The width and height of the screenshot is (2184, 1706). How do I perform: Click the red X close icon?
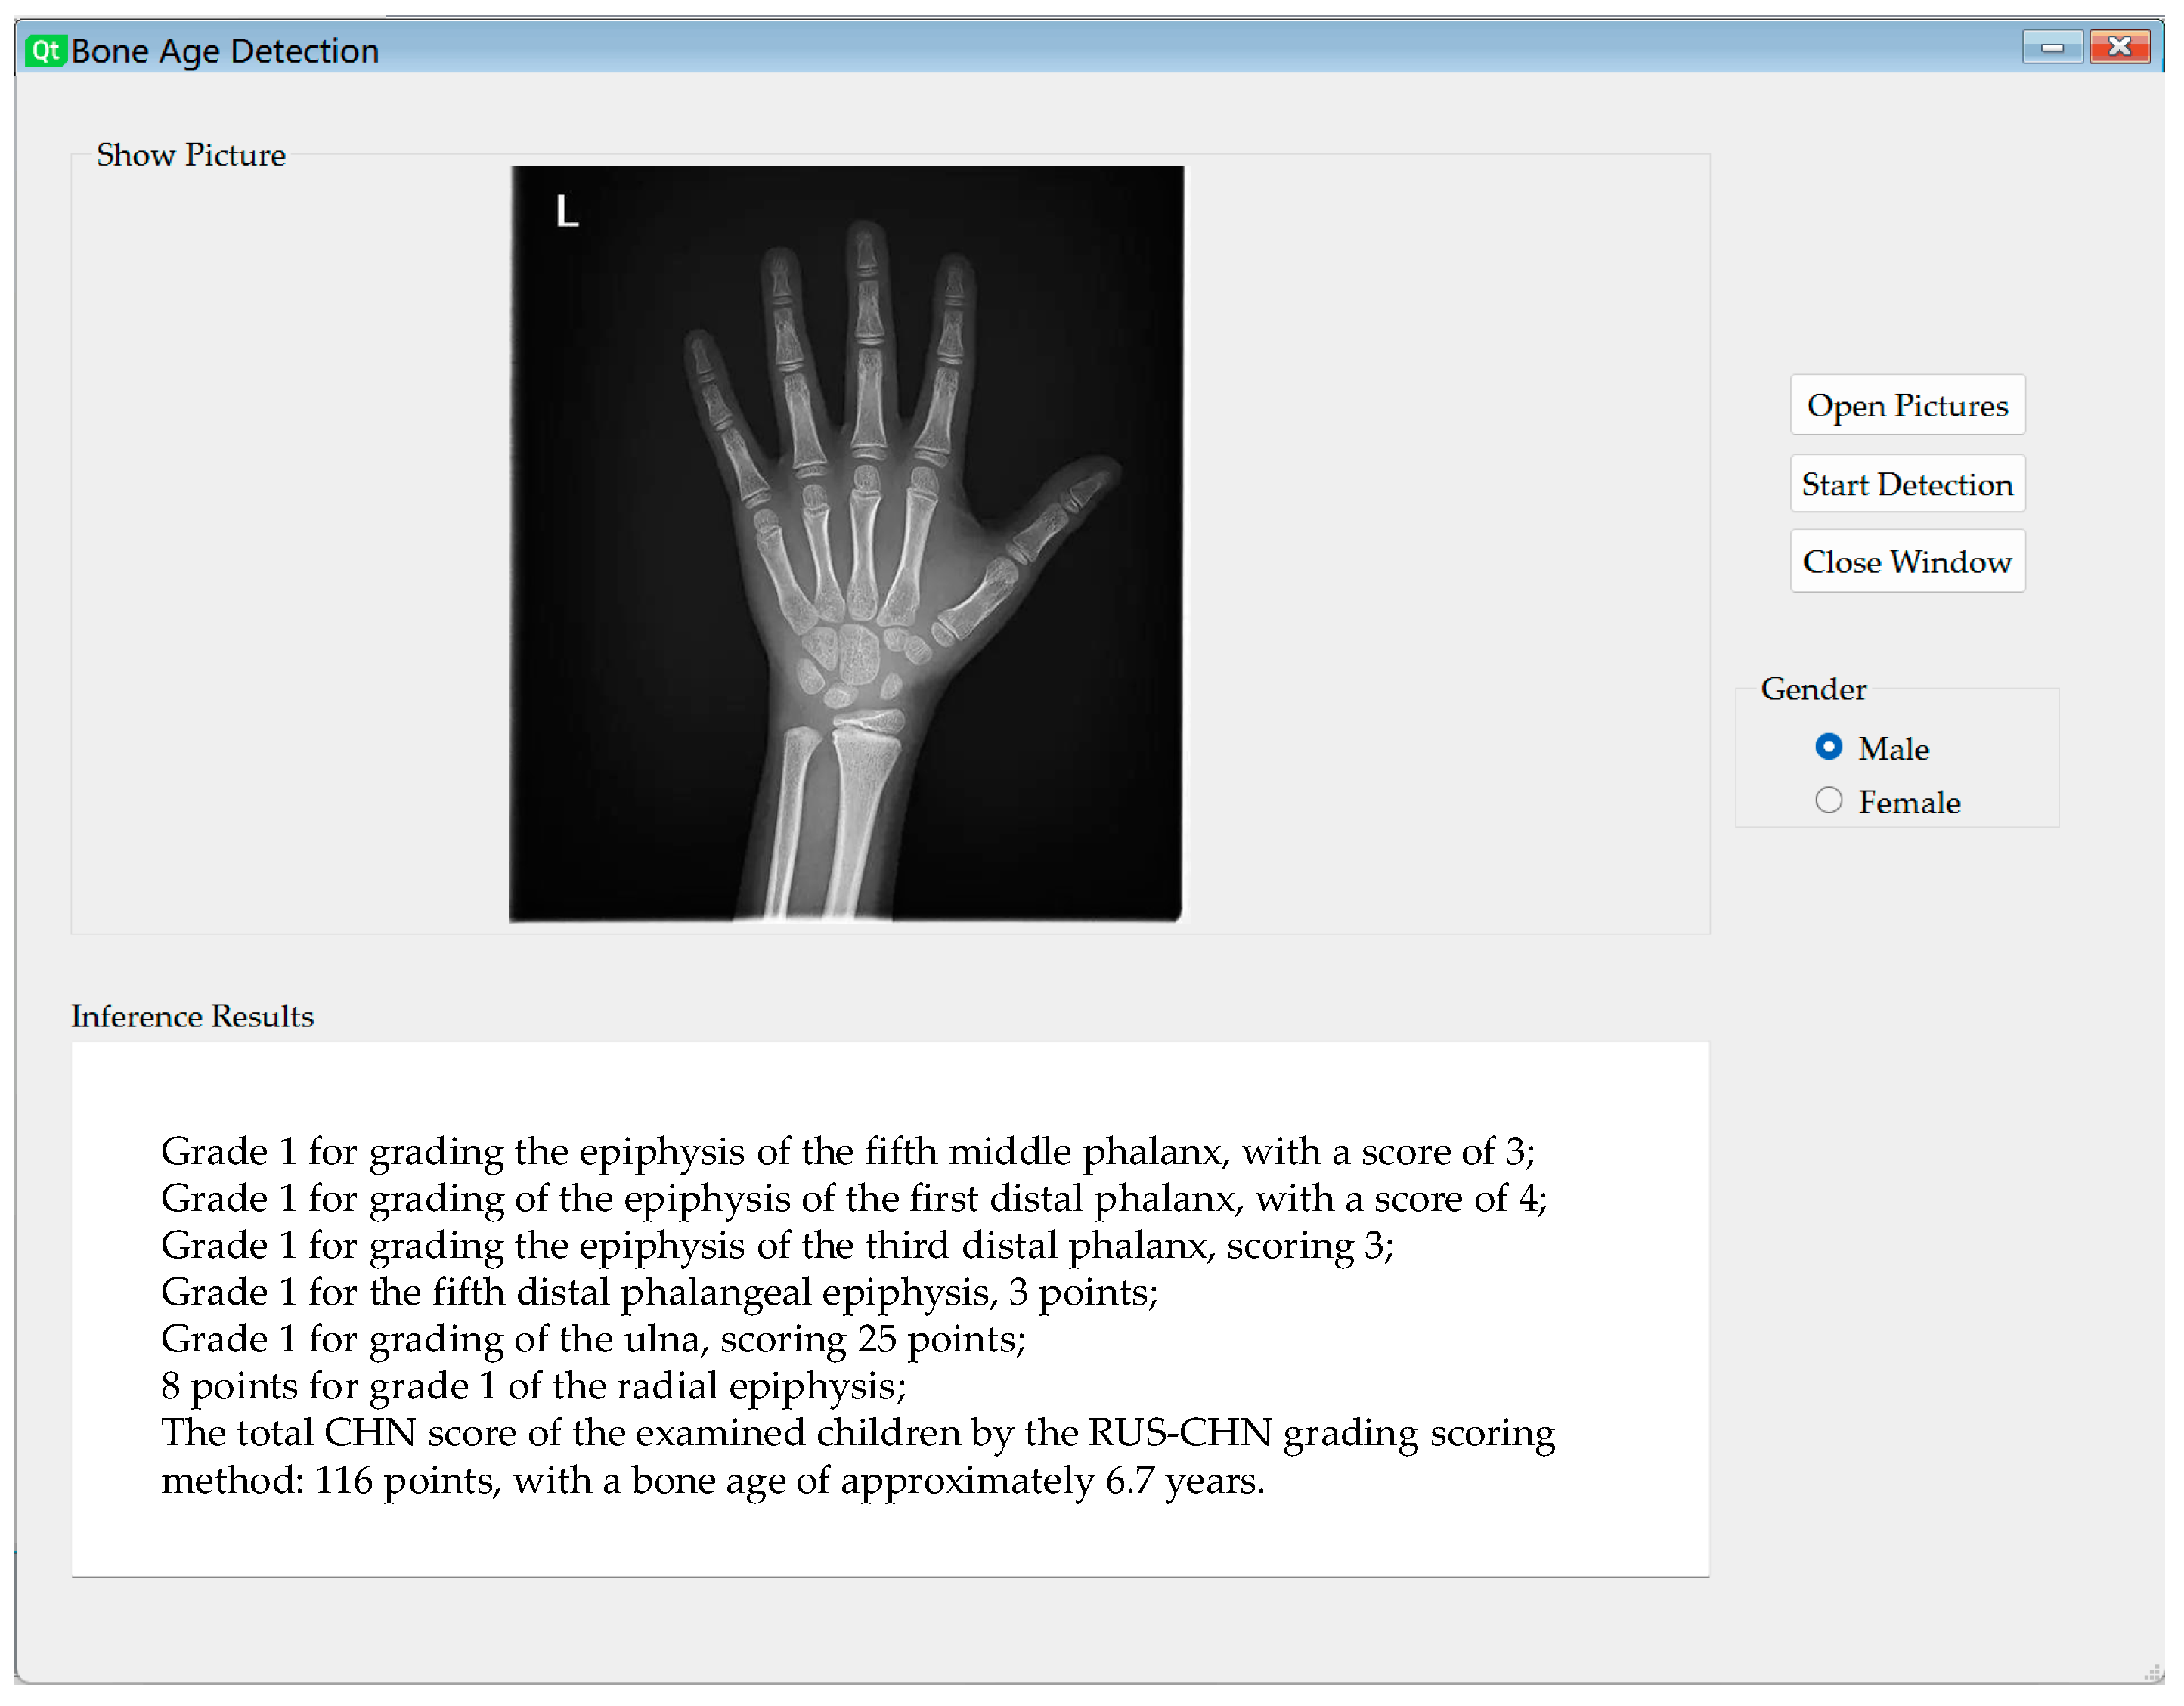(x=2119, y=47)
